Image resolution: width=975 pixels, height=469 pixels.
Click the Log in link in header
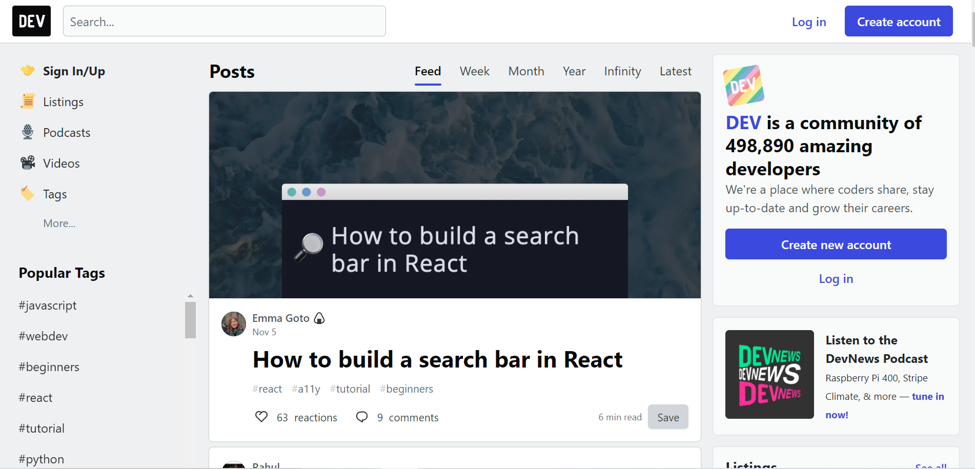(x=809, y=22)
